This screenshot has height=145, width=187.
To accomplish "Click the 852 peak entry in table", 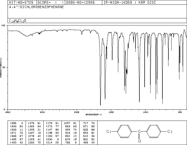I will click(x=71, y=136).
